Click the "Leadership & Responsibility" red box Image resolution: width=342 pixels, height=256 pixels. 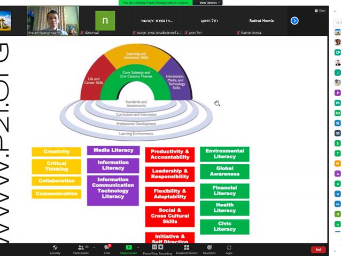click(x=170, y=174)
